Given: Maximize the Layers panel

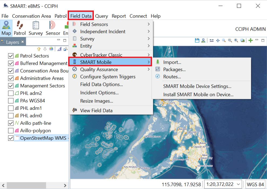Looking at the screenshot, I should (65, 40).
